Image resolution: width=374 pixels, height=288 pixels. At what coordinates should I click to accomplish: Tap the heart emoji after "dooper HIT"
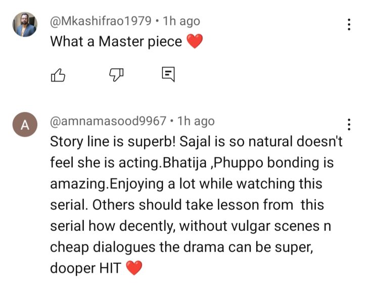point(133,268)
